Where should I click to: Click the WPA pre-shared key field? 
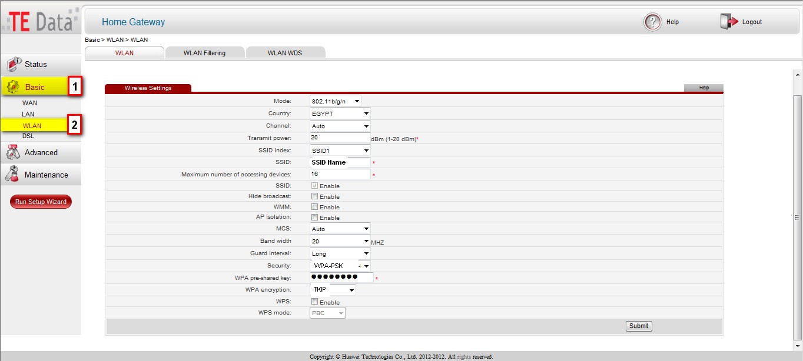pos(340,277)
